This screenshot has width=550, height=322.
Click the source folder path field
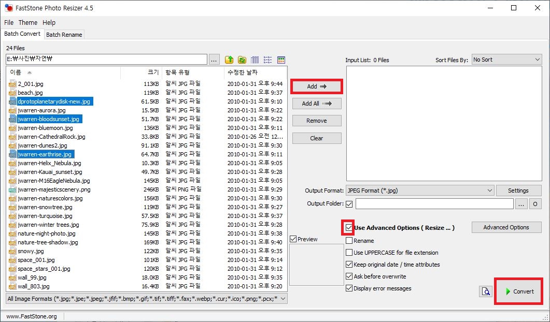point(106,59)
